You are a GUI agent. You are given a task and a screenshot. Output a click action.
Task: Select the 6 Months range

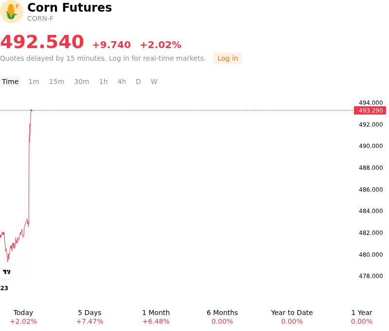pos(222,317)
